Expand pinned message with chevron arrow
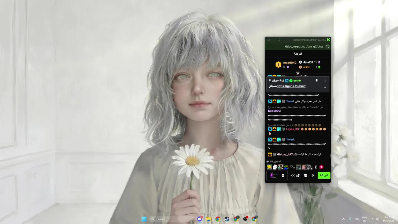This screenshot has height=224, width=398. pos(325,87)
